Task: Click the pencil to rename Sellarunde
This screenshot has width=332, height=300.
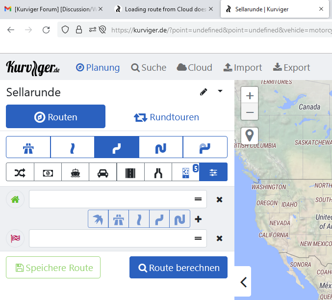Action: tap(204, 92)
